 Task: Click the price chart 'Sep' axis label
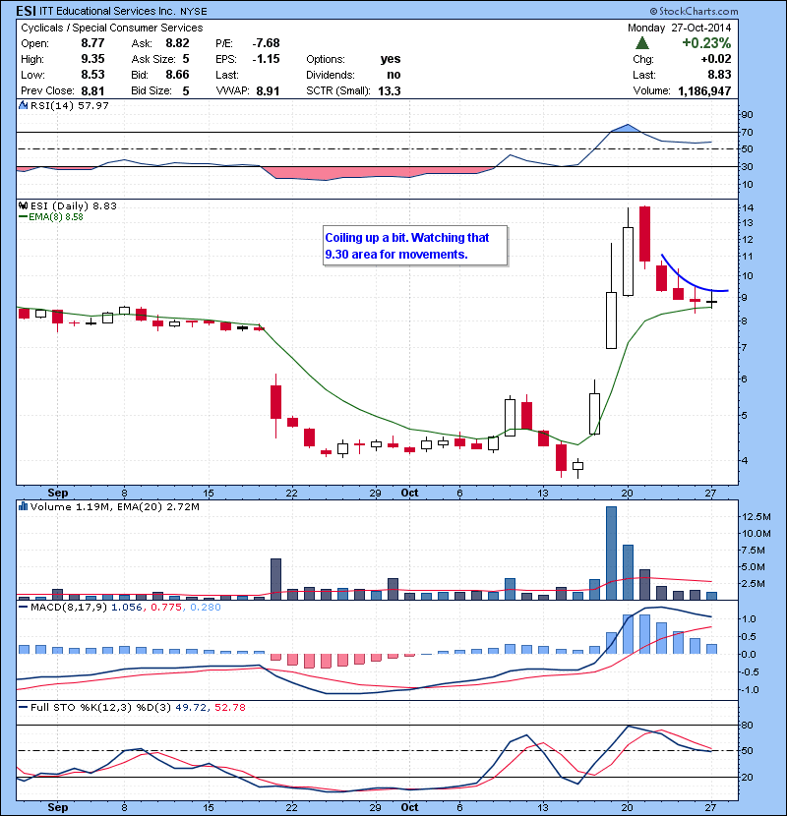(58, 493)
